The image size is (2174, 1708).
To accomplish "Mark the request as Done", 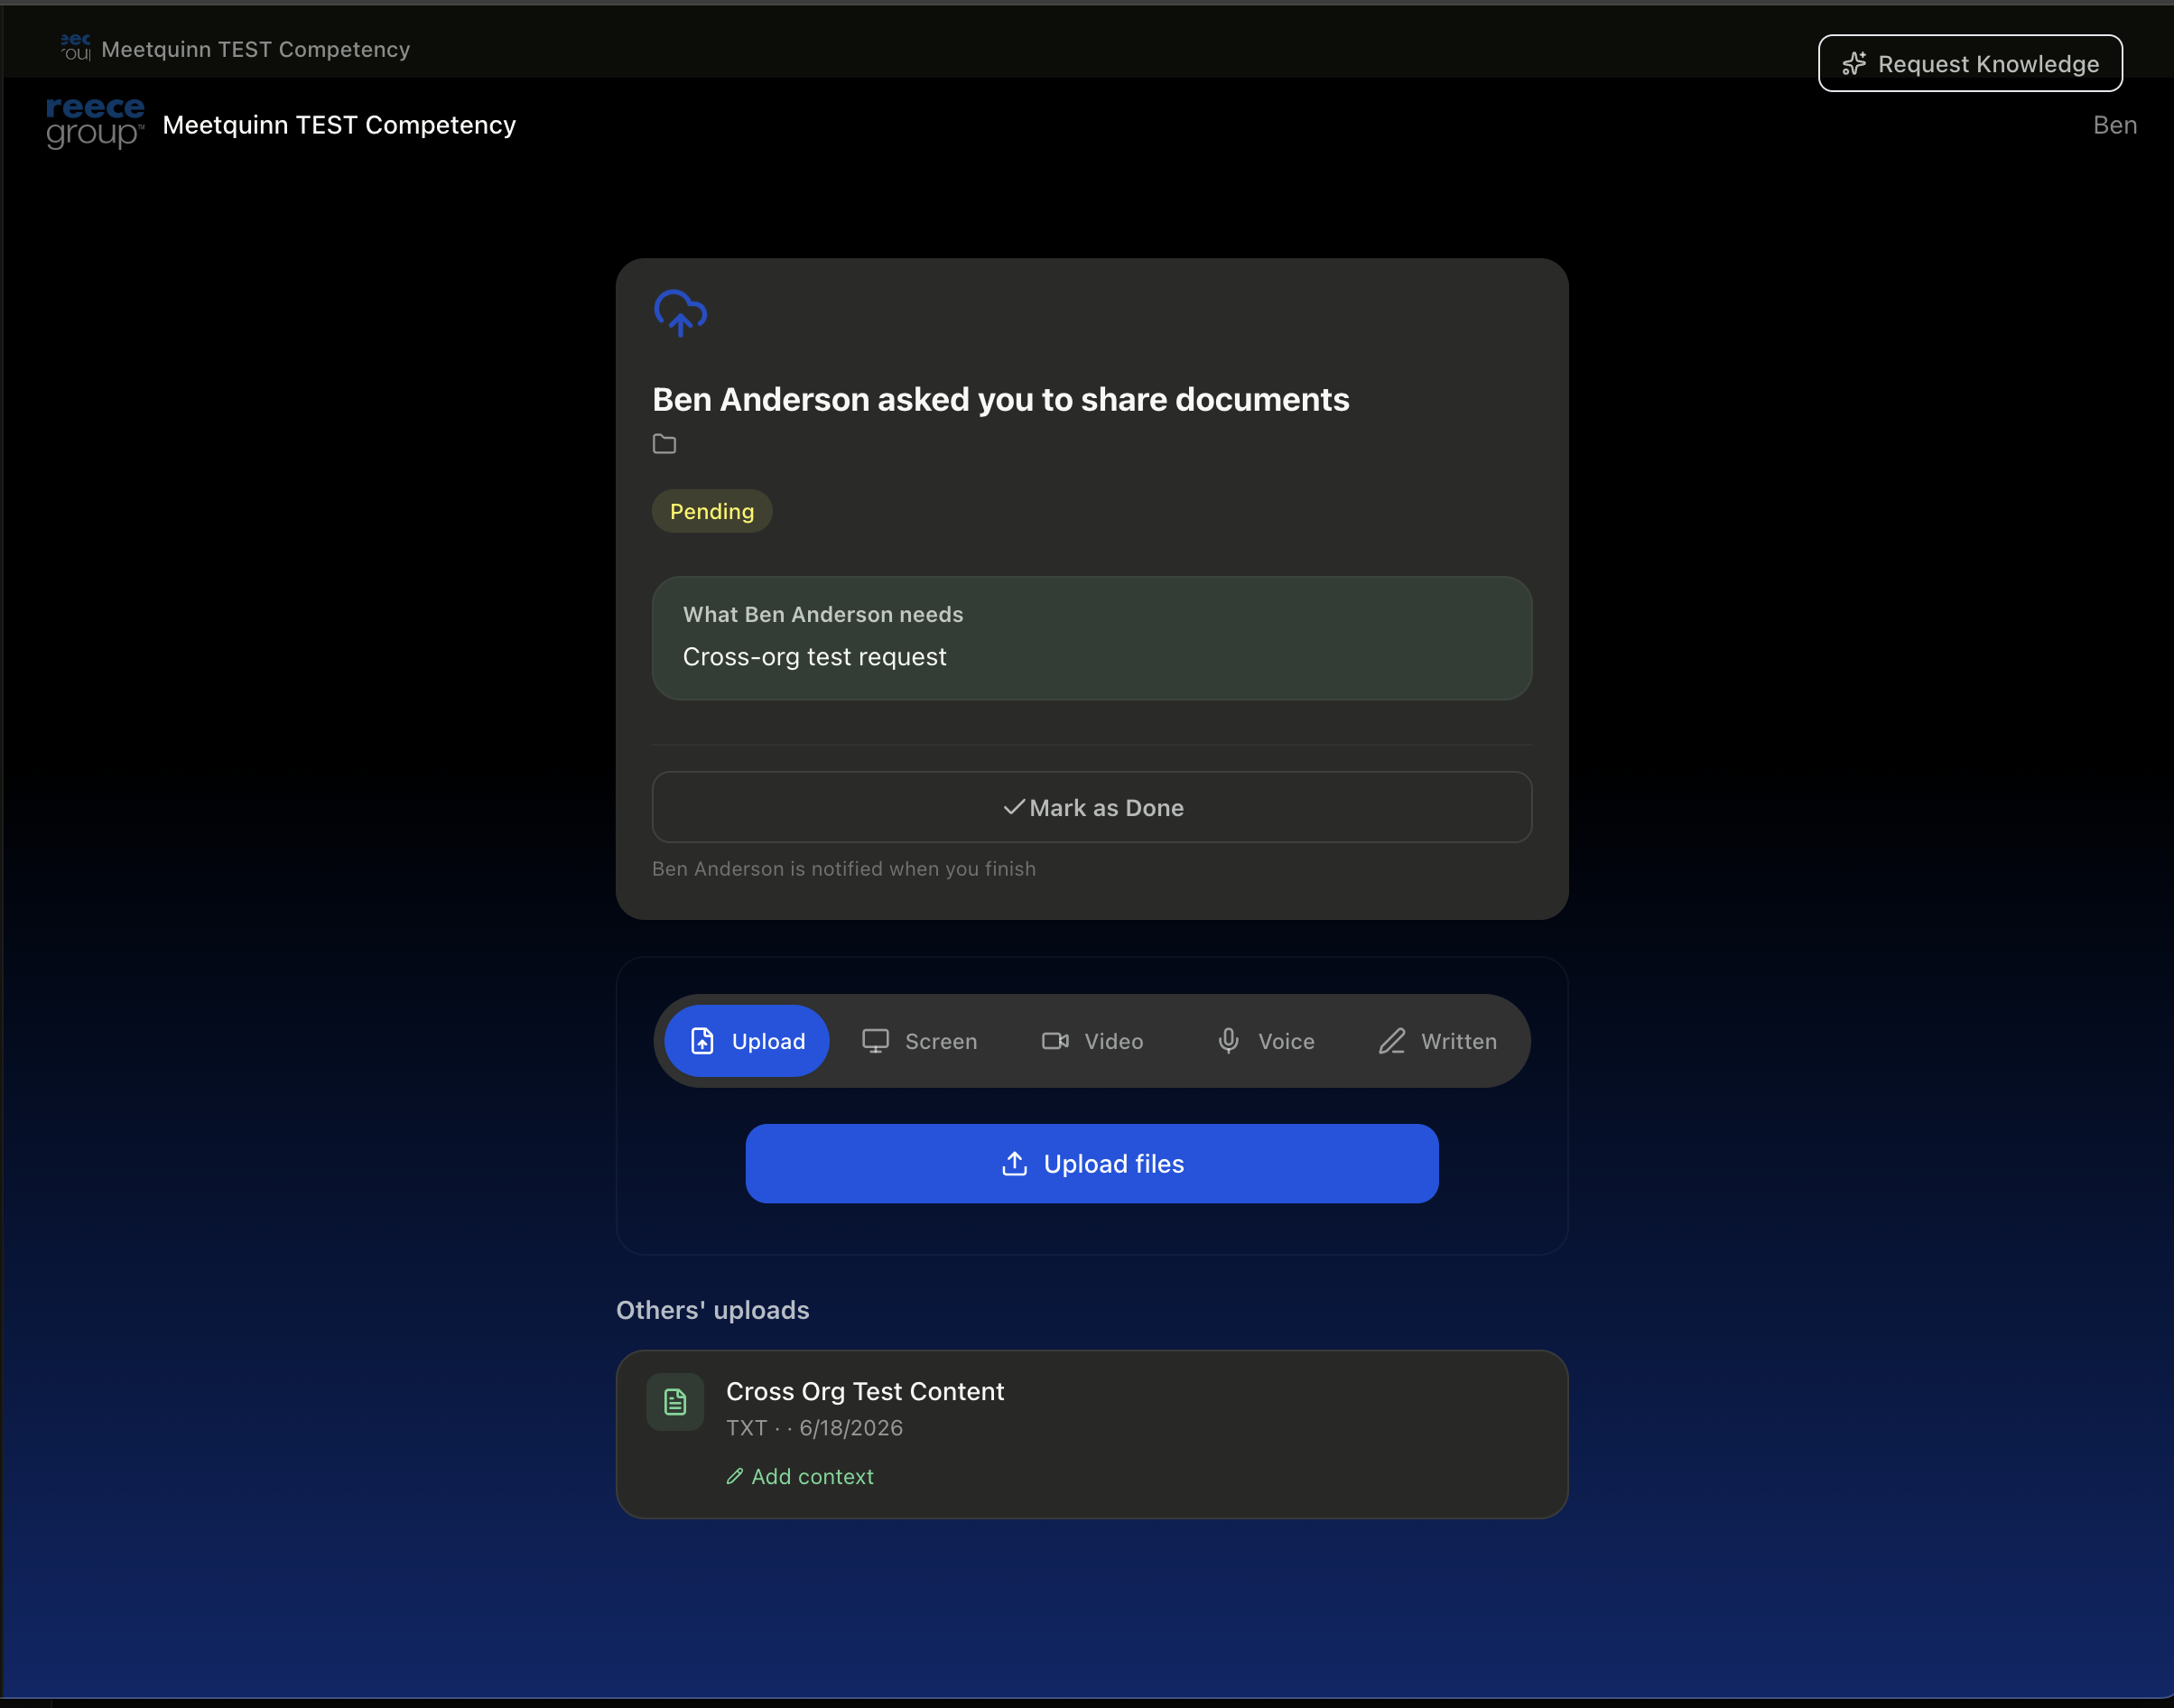I will [x=1092, y=807].
